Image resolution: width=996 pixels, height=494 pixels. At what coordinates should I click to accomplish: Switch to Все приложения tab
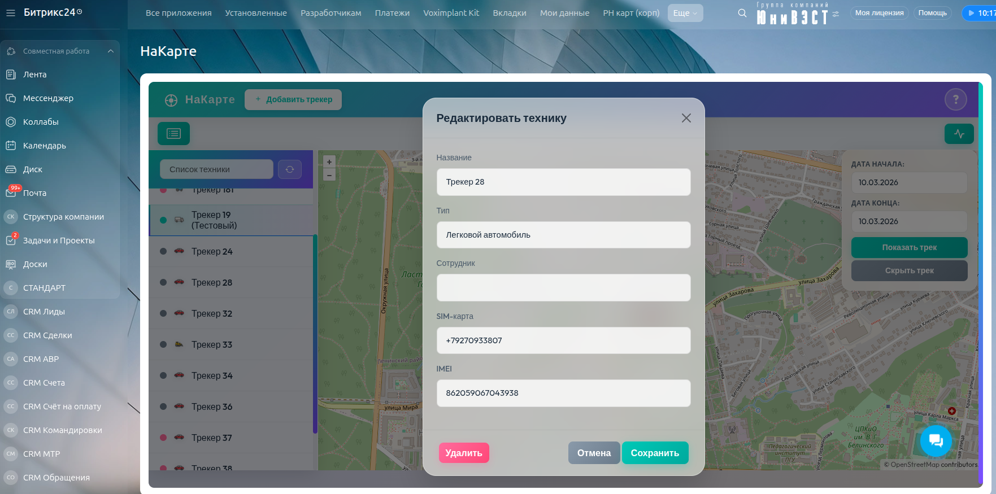click(x=179, y=13)
